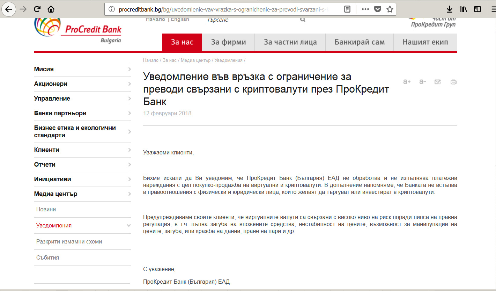Expand the Отчети chevron
This screenshot has width=496, height=291.
(129, 165)
